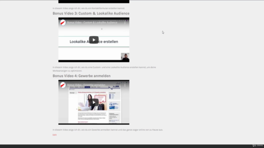264x148 pixels.
Task: Play the Gewerbe anmelden video
Action: (94, 102)
